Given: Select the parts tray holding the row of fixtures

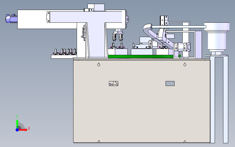Looking at the screenshot, I should click(x=64, y=57).
